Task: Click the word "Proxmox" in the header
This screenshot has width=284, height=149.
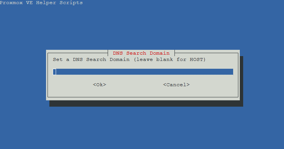Action: click(x=11, y=3)
